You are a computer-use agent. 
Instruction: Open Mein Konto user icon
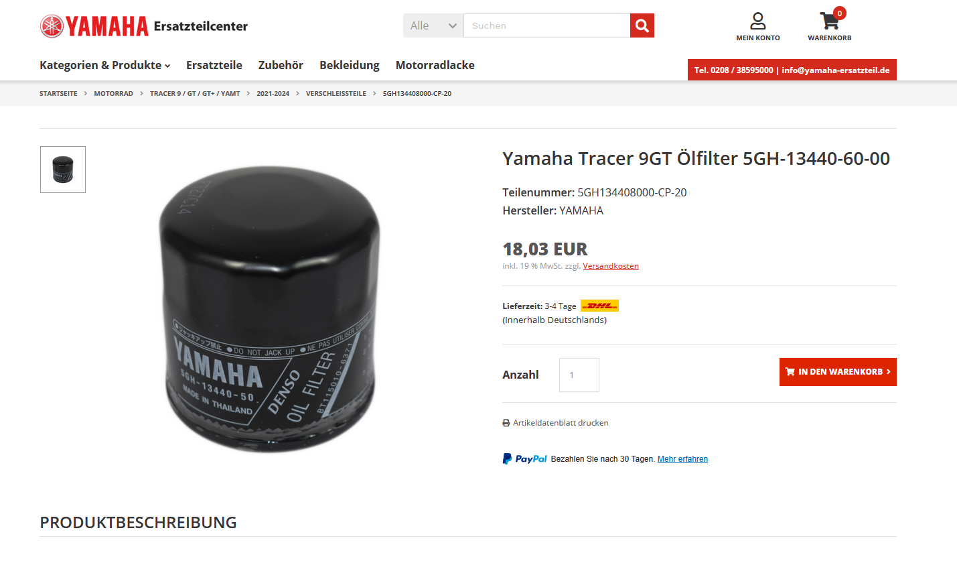[757, 21]
